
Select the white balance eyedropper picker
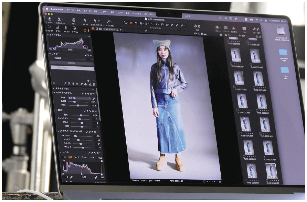93,98
